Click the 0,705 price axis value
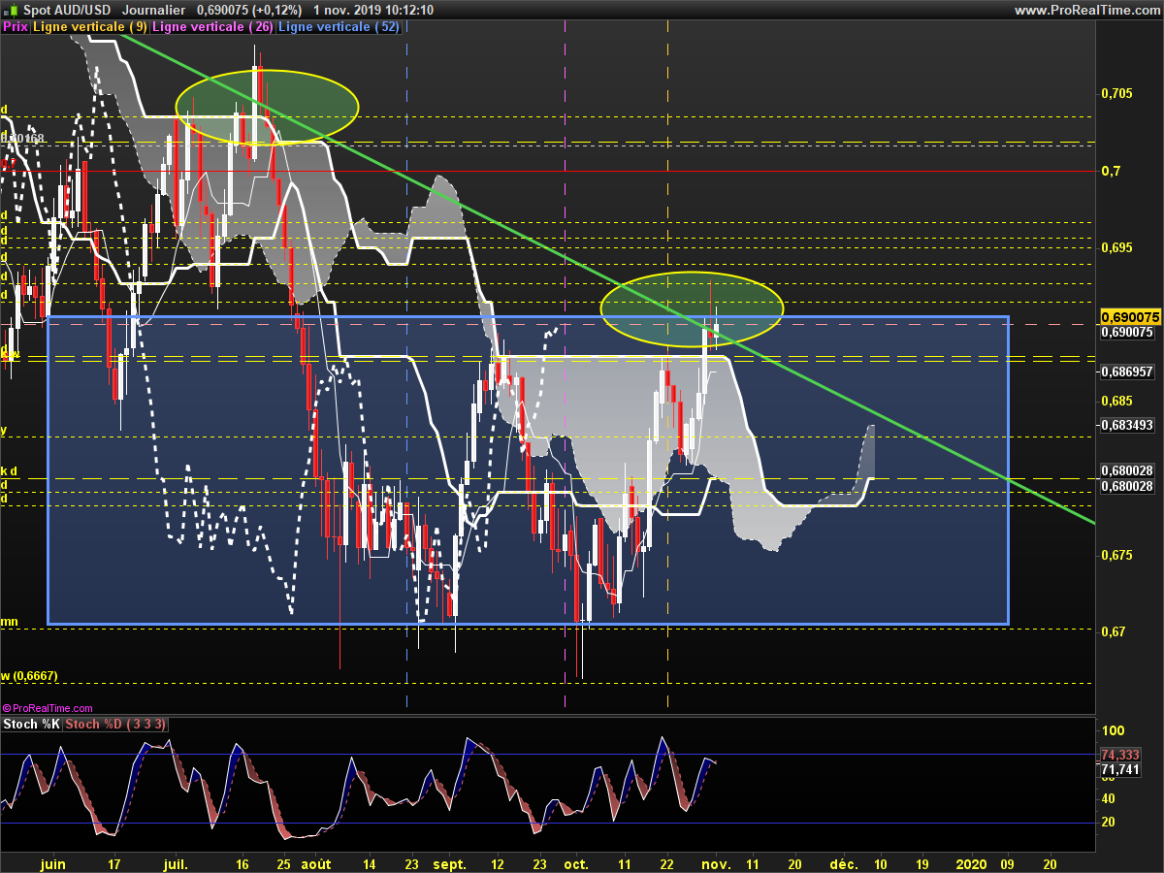 tap(1116, 94)
